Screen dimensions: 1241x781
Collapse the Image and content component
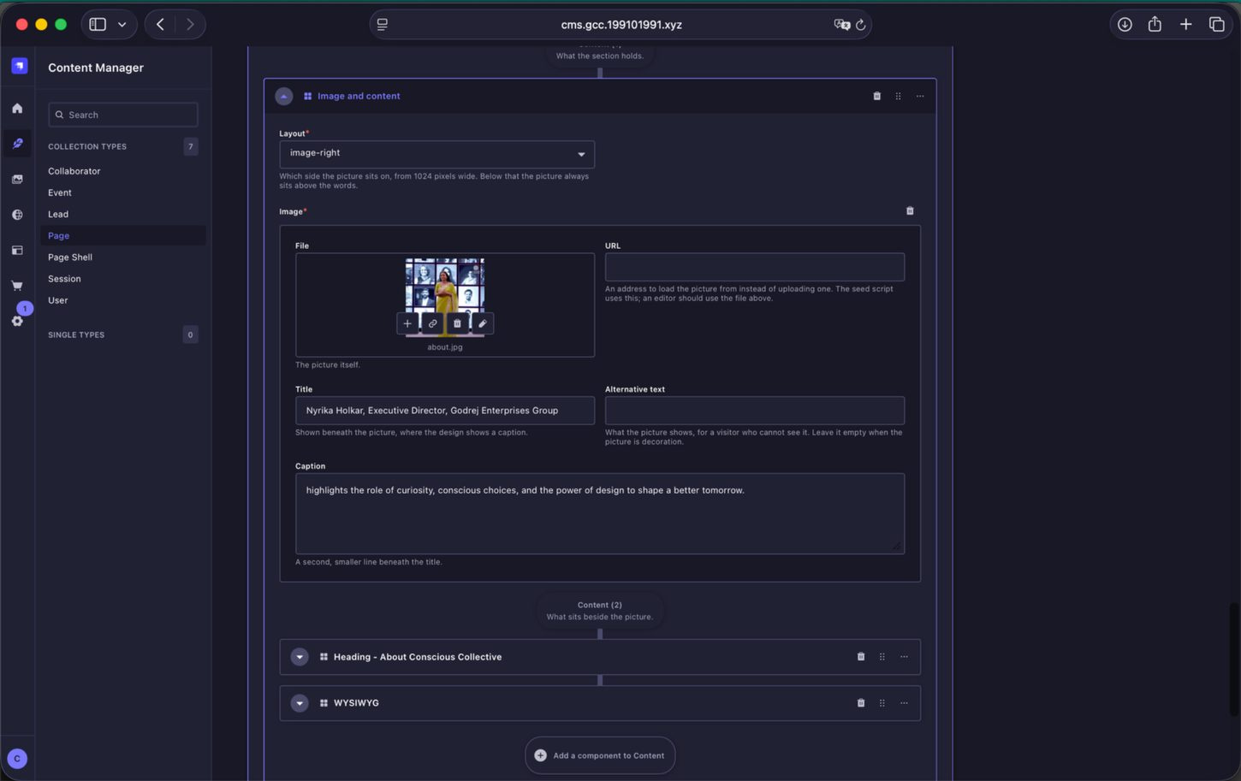point(284,96)
